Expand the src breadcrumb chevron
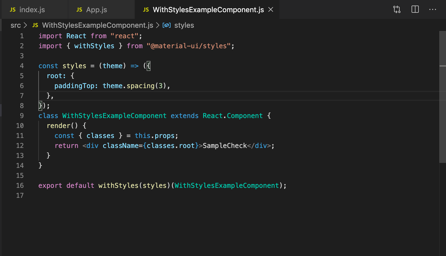The height and width of the screenshot is (256, 446). (25, 25)
